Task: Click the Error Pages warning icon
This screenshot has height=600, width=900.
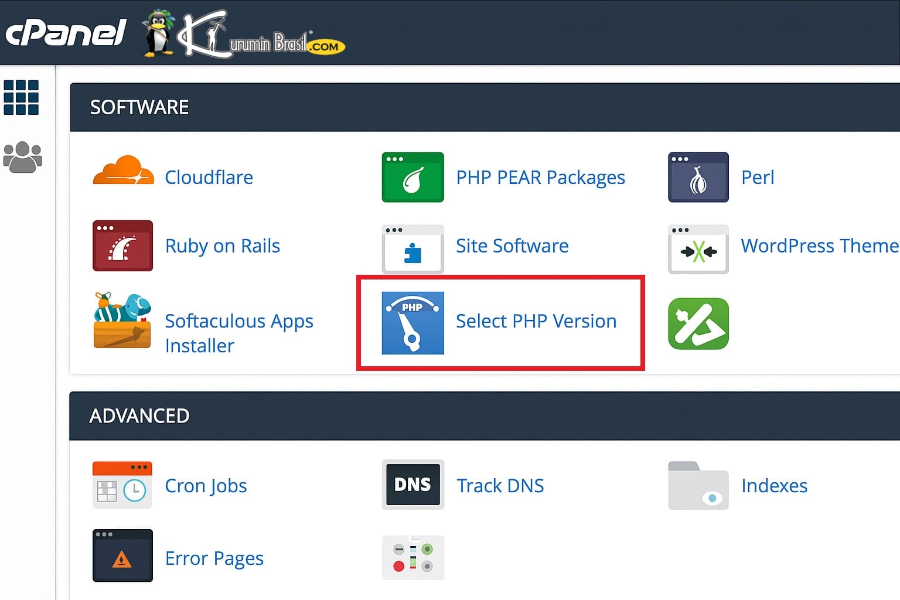Action: pos(122,555)
